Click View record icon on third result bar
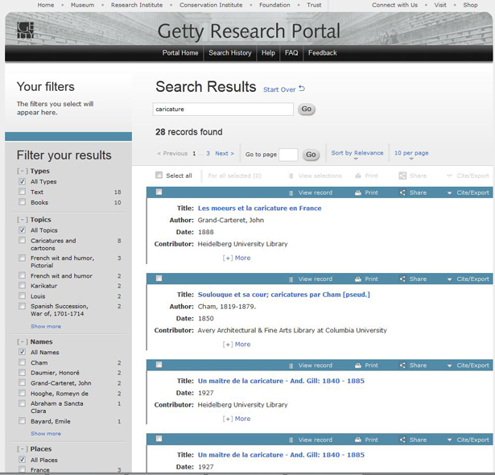Screen dimensions: 495x475 coord(291,366)
